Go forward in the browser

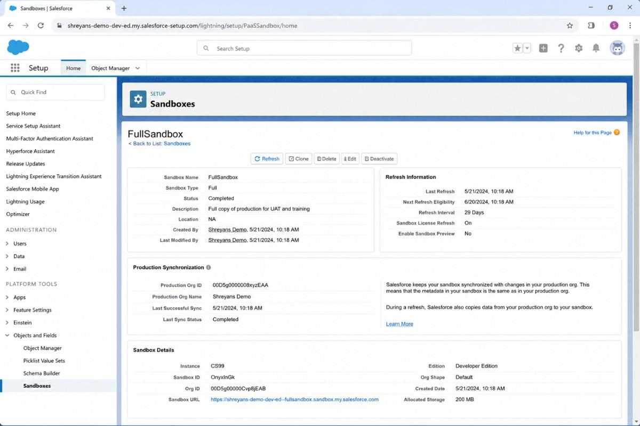pyautogui.click(x=26, y=26)
